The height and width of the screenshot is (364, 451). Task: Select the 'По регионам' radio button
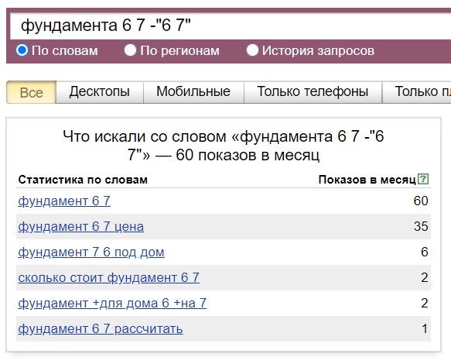point(130,50)
